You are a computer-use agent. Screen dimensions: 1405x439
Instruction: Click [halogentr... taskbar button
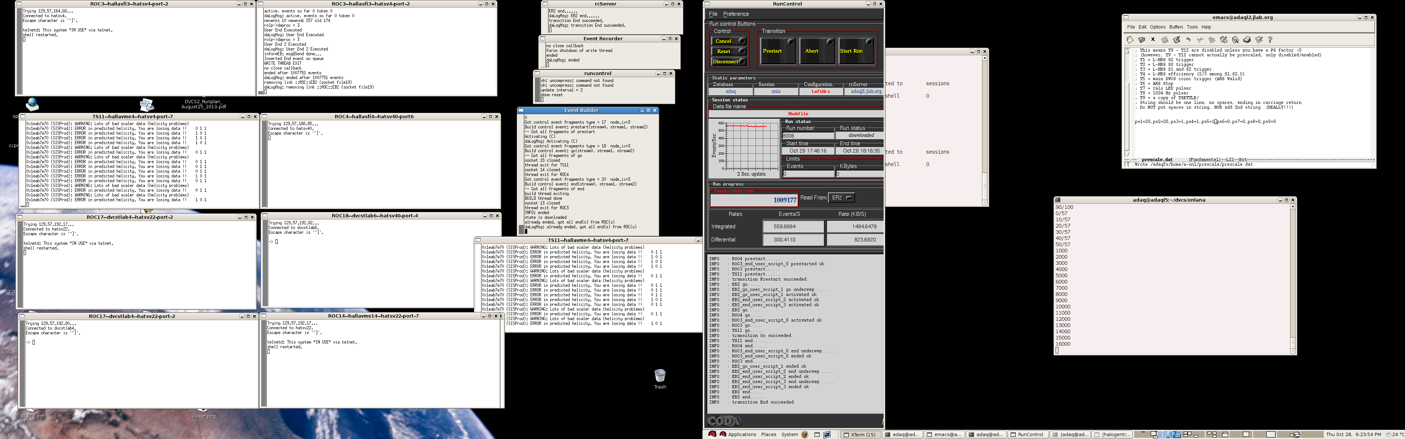tap(1112, 435)
